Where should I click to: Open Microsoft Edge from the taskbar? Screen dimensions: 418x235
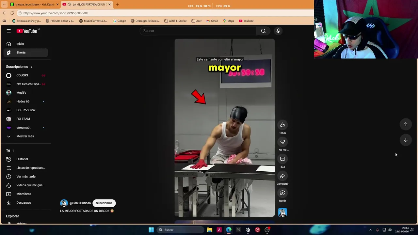click(x=229, y=230)
